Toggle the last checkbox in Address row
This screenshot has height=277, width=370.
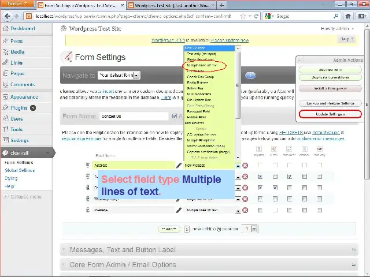[320, 166]
